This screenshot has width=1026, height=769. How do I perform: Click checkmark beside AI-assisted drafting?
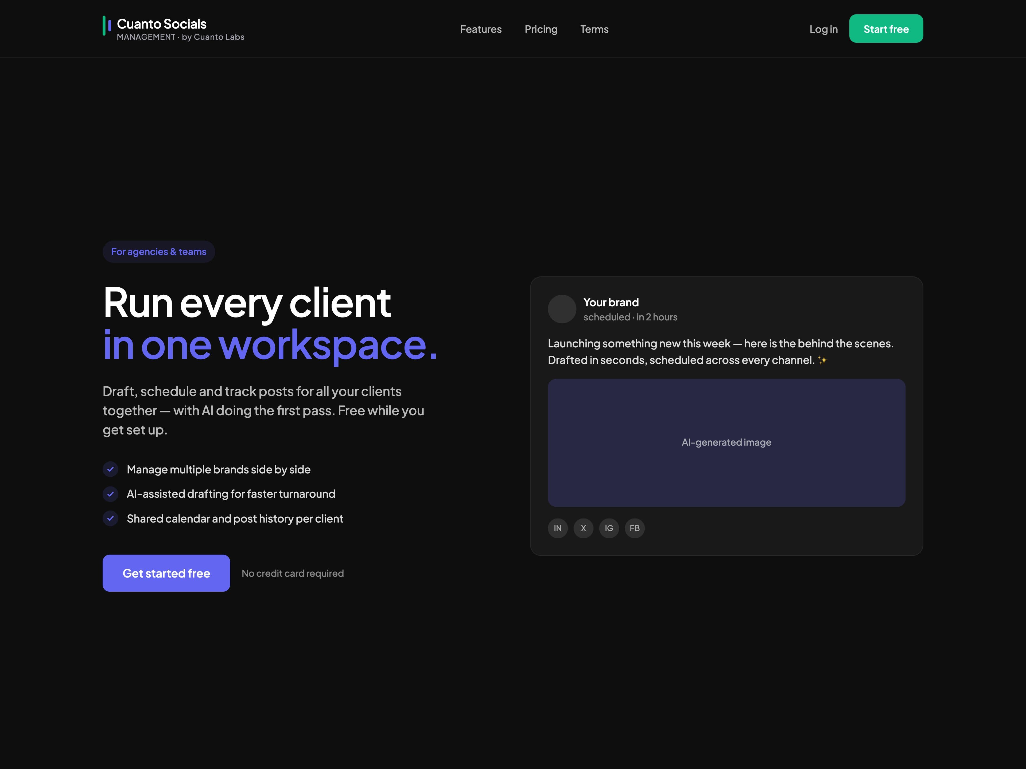[x=110, y=494]
